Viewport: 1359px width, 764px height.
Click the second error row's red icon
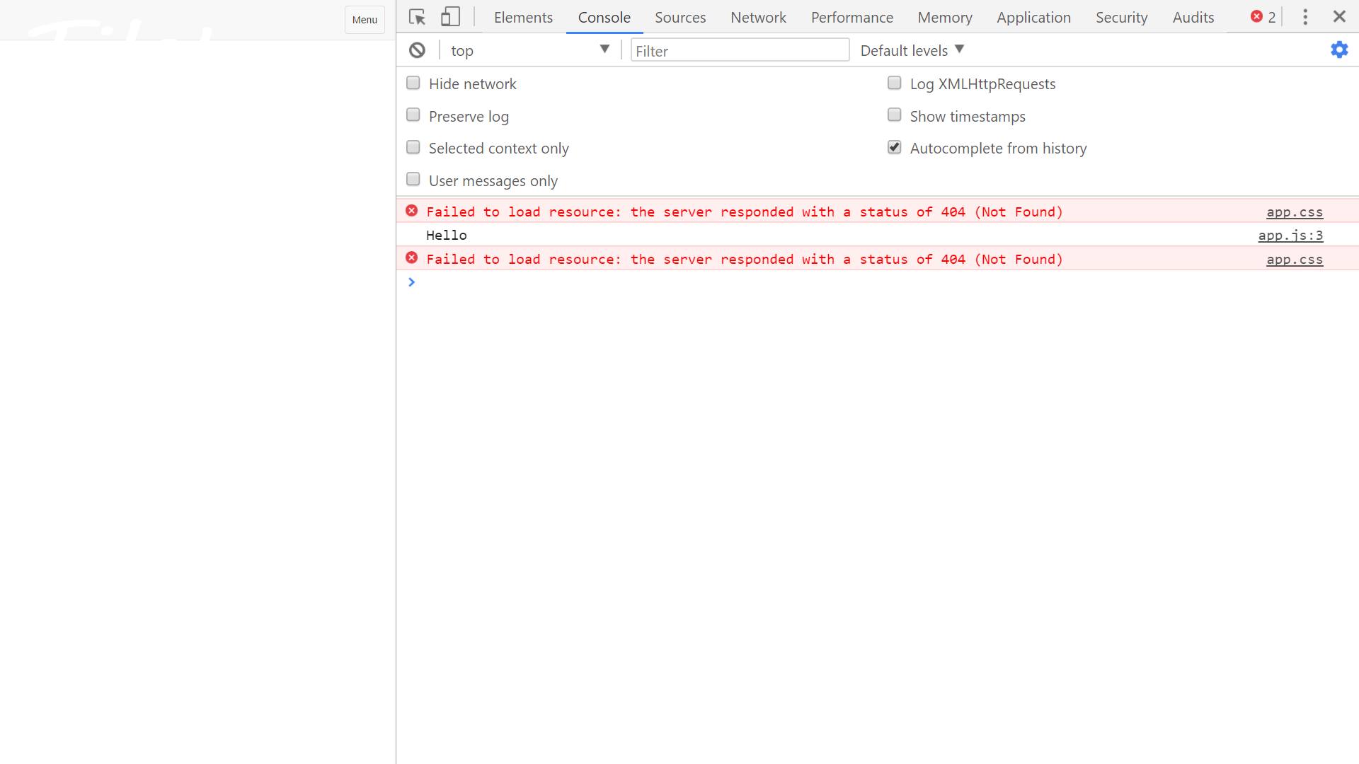point(412,258)
